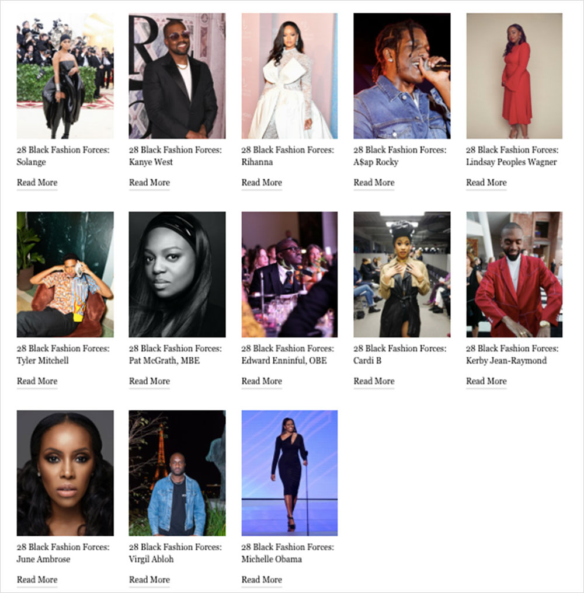This screenshot has height=593, width=584.
Task: Open the Lindsay Peoples Wagner photo
Action: (x=515, y=76)
